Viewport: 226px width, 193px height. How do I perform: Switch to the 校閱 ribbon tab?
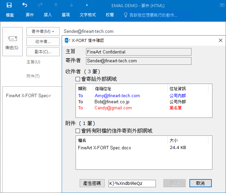pyautogui.click(x=110, y=15)
